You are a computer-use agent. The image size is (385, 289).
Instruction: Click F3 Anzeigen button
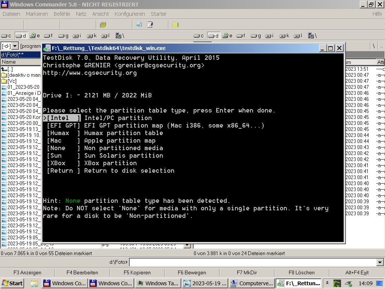(x=27, y=272)
